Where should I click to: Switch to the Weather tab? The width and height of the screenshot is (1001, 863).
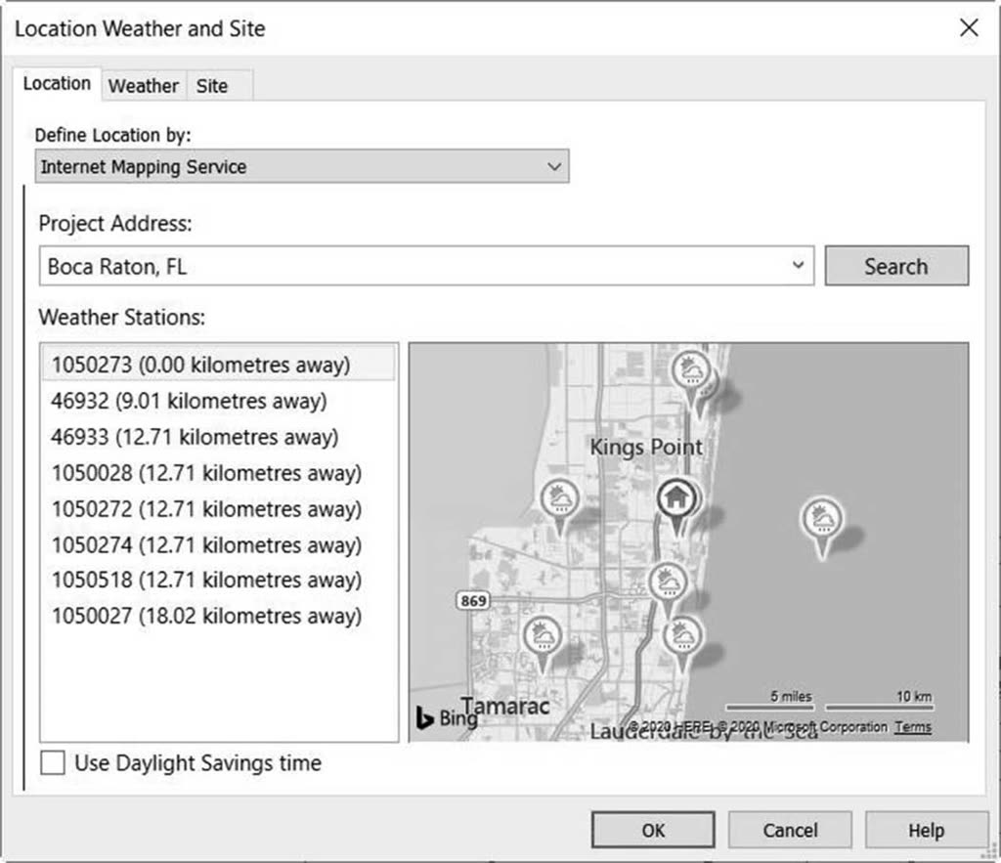pyautogui.click(x=144, y=86)
